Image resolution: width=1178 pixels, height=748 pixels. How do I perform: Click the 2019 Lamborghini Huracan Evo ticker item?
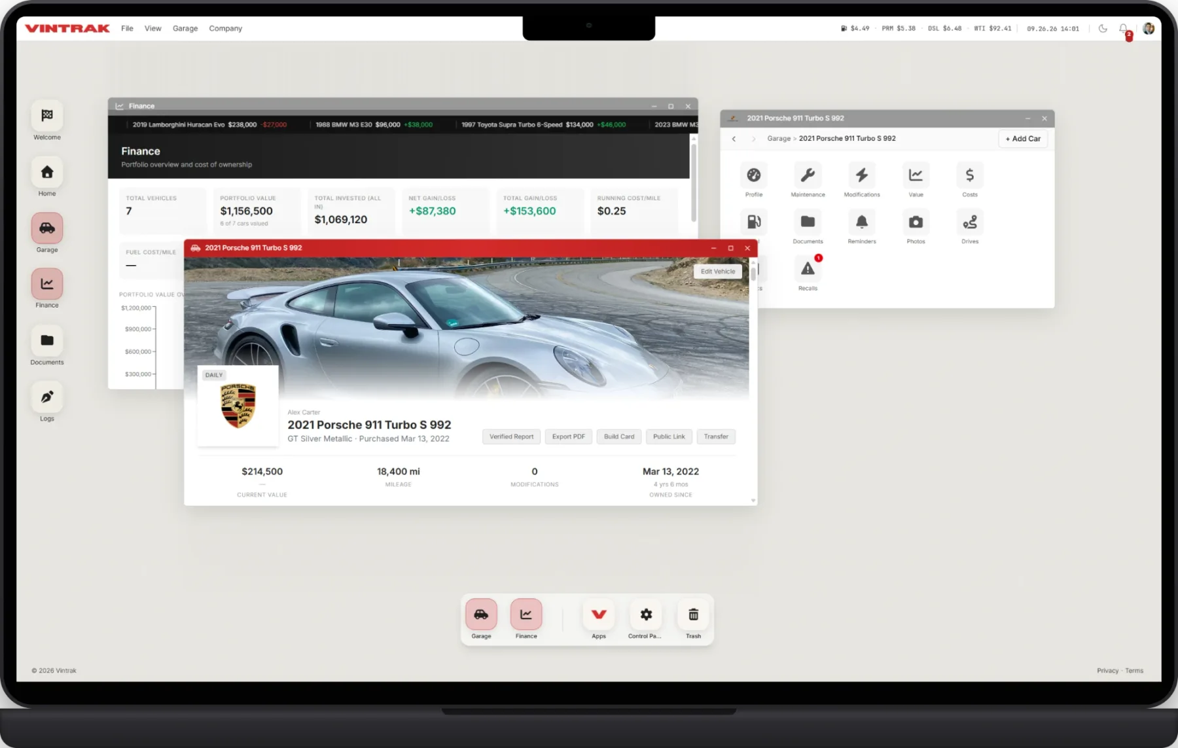[209, 124]
